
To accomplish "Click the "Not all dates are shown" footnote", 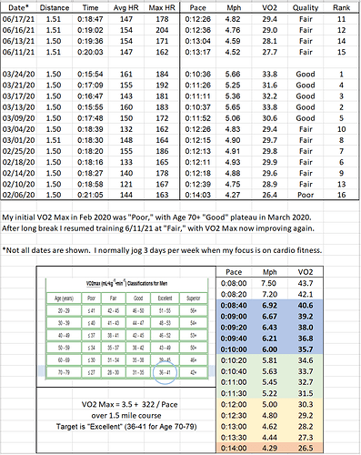I will click(x=162, y=250).
